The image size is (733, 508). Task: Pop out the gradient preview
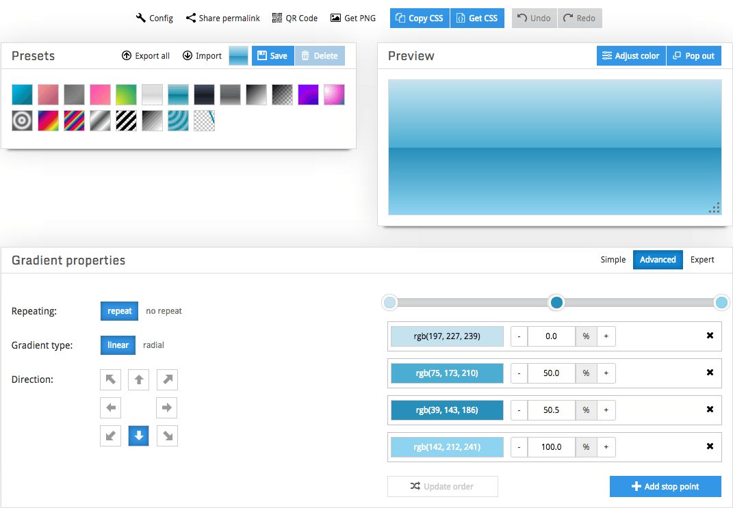(694, 55)
